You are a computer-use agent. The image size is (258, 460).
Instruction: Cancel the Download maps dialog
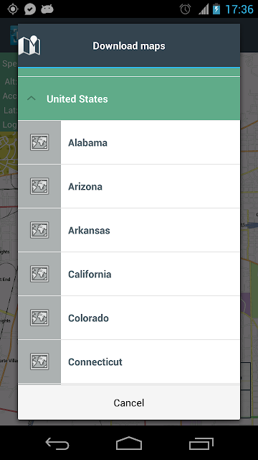129,402
